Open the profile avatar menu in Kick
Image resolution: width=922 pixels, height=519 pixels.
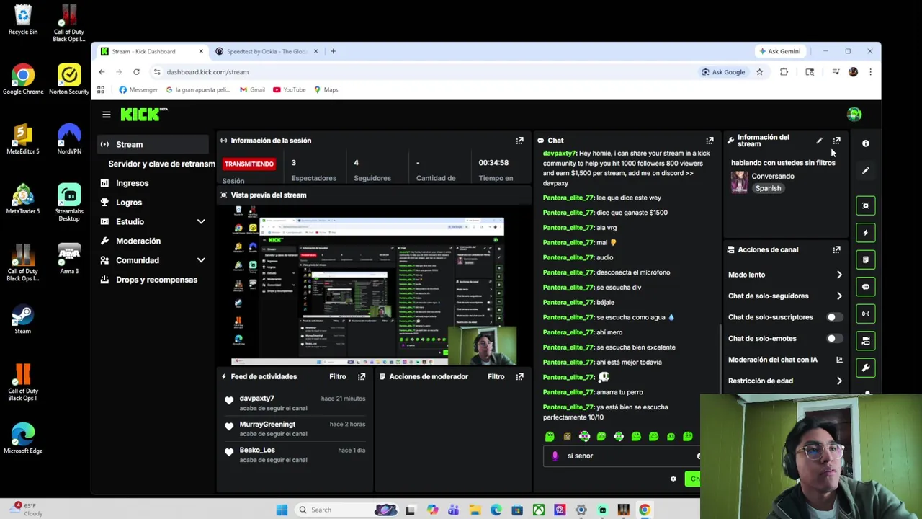(854, 114)
